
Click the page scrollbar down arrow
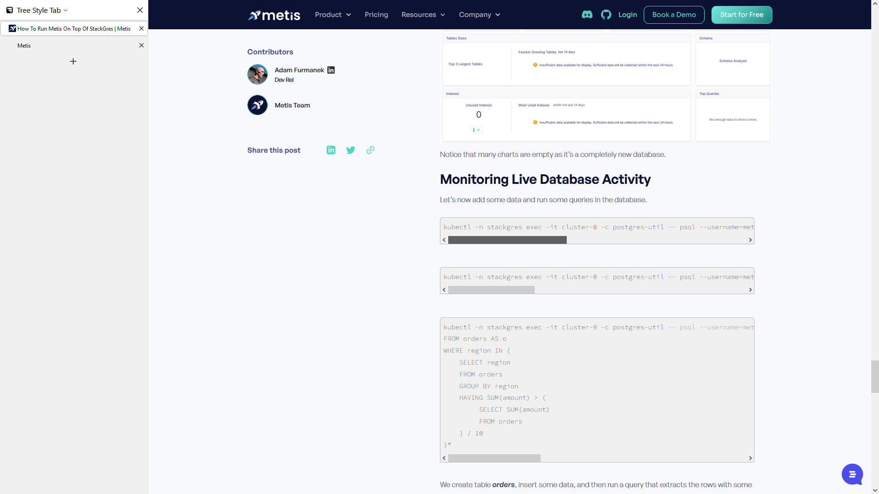click(x=875, y=490)
